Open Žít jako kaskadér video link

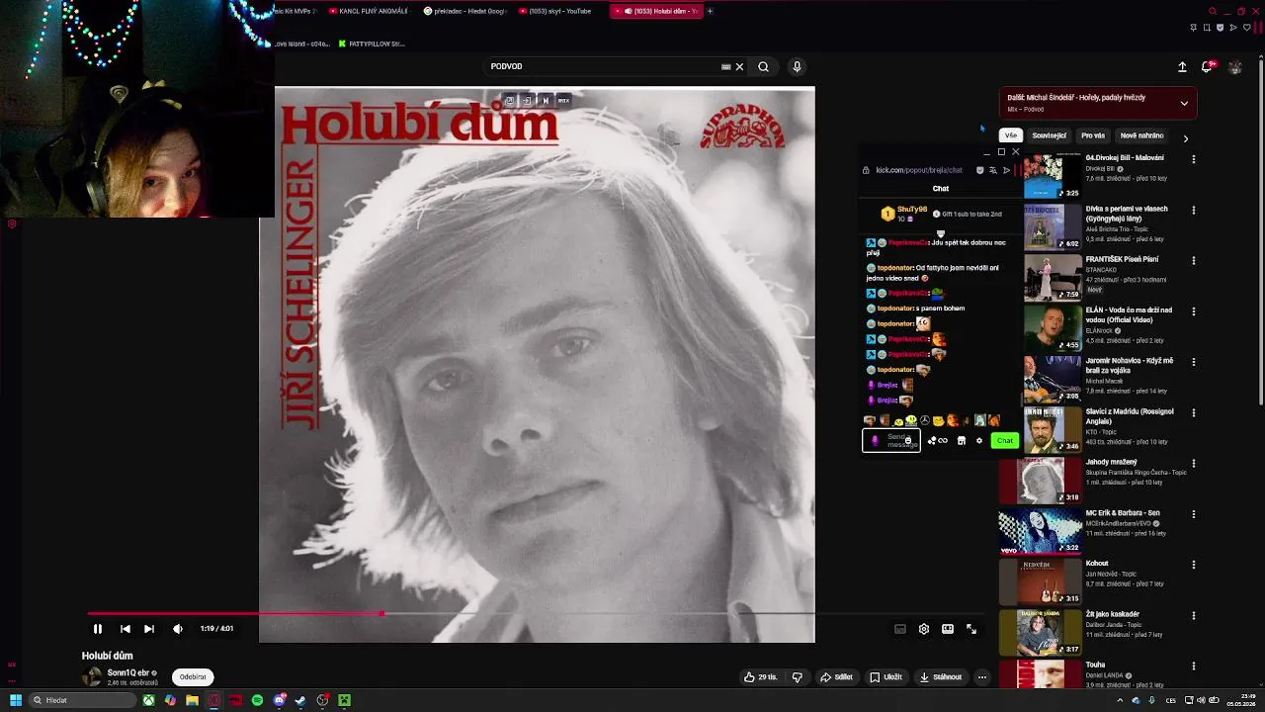(x=1113, y=614)
